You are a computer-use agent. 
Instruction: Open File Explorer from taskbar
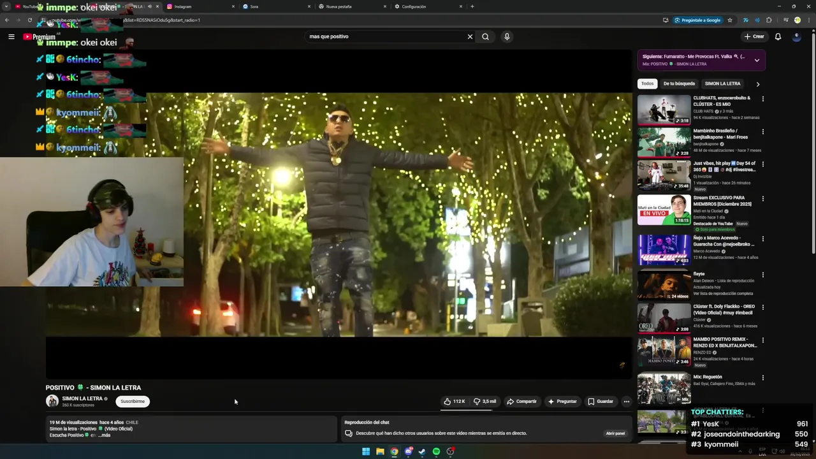380,451
